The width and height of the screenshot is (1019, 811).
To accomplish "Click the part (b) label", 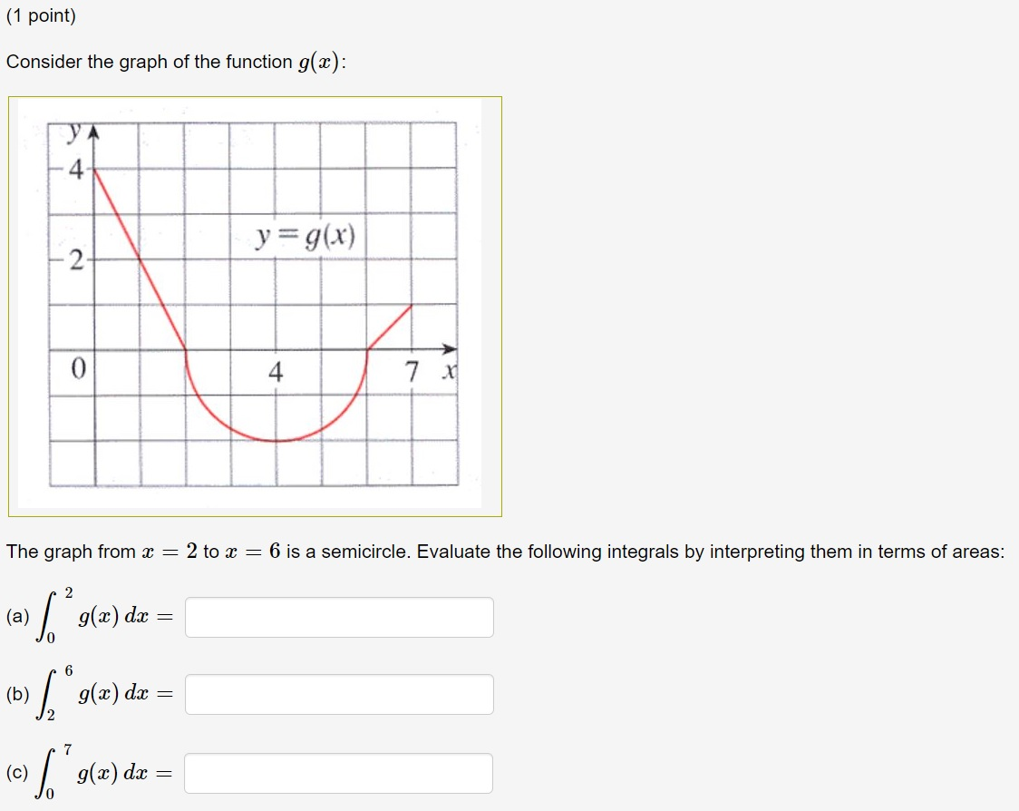I will pos(18,693).
